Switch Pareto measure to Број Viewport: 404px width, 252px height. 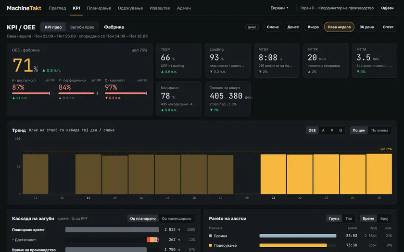coord(384,218)
